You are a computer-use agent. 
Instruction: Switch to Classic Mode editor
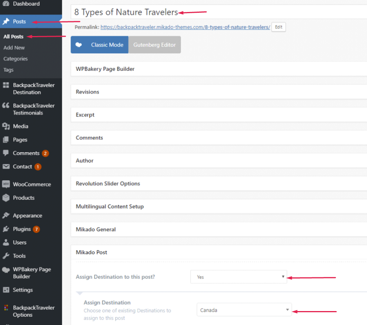[x=100, y=45]
